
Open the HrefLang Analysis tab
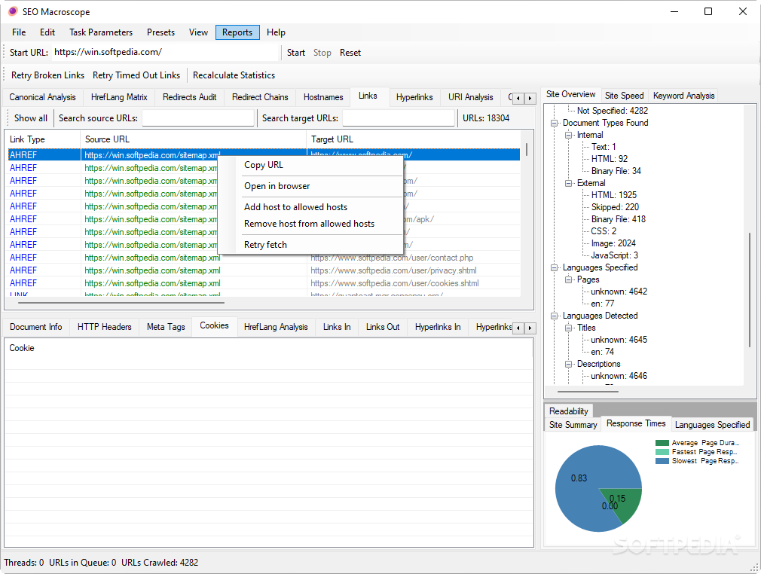(276, 328)
